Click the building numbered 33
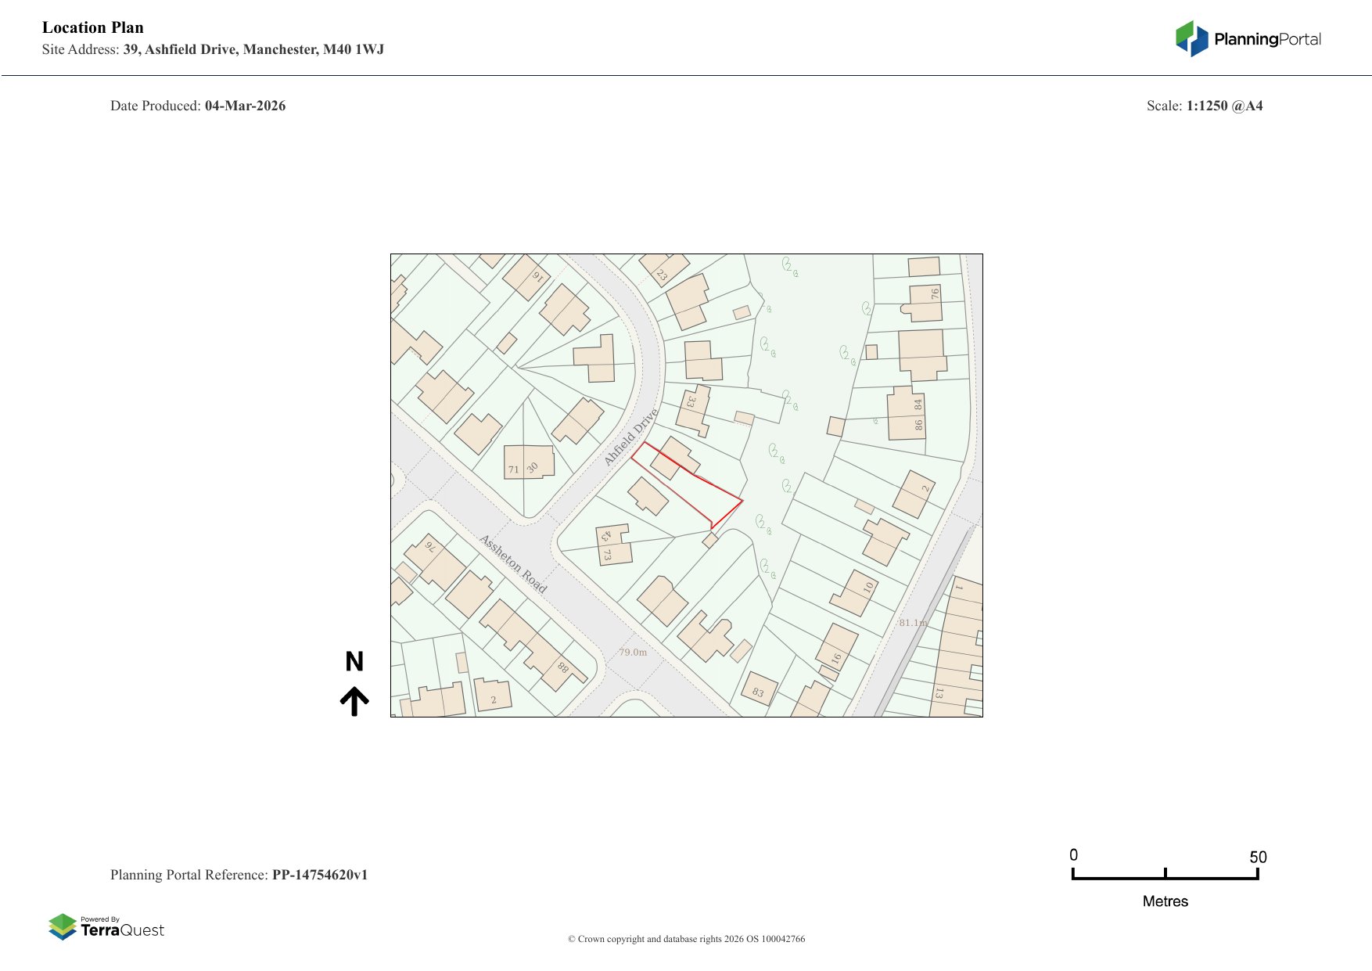 pos(693,408)
